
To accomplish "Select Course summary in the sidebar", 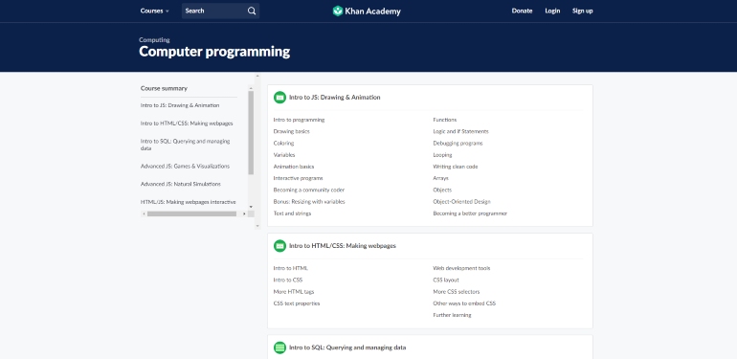I will pyautogui.click(x=164, y=88).
